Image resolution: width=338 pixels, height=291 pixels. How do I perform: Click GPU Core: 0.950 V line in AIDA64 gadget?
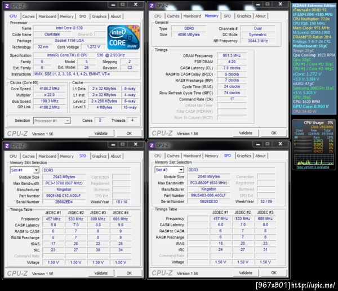tap(310, 107)
